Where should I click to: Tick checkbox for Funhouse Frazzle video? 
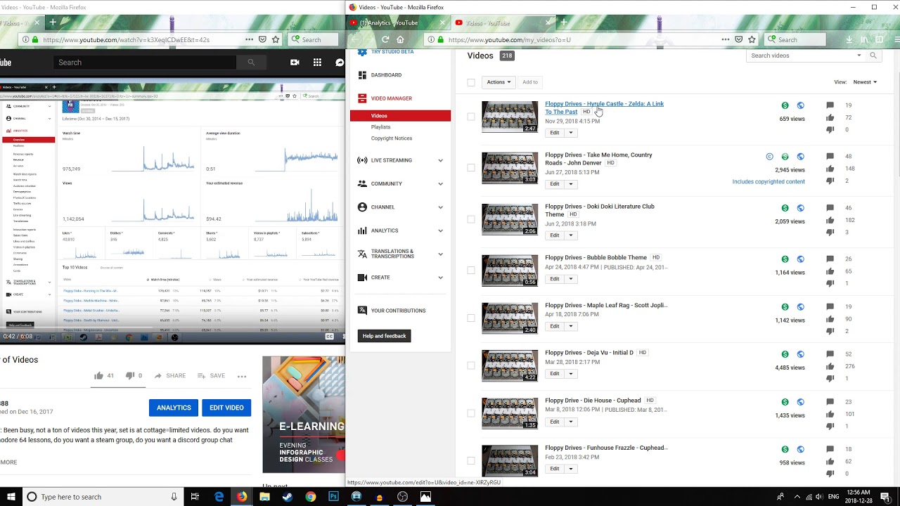(x=471, y=460)
